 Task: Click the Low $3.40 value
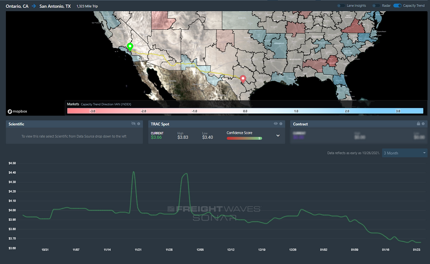point(207,137)
